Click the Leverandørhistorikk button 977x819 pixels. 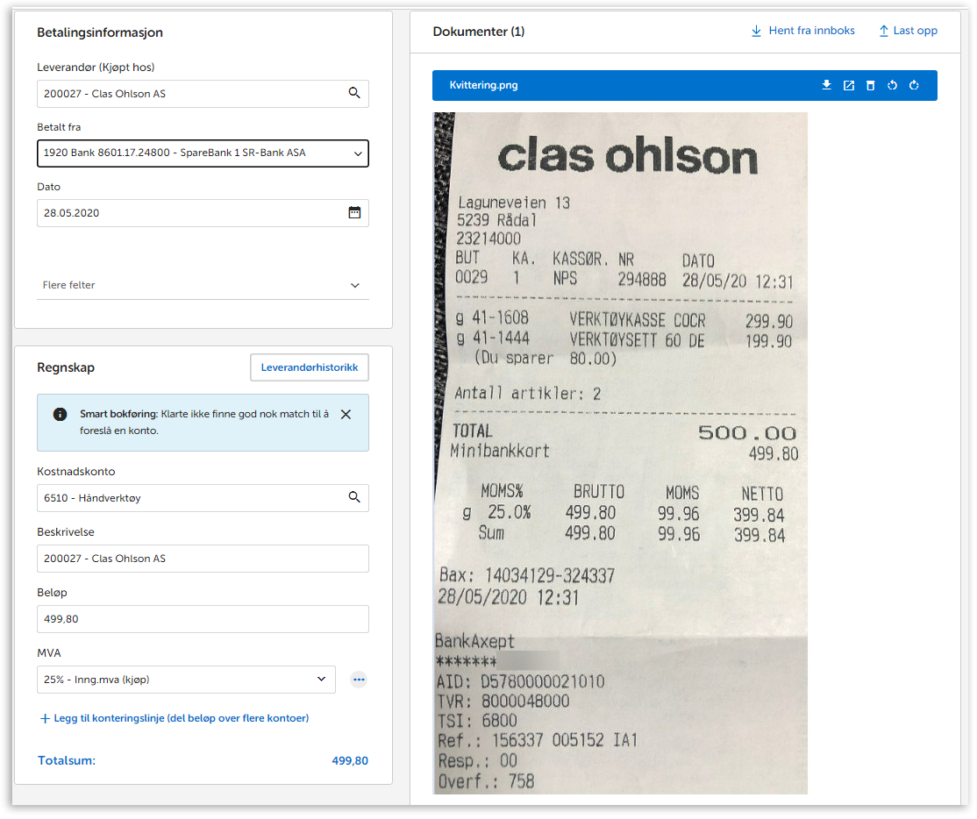click(309, 367)
